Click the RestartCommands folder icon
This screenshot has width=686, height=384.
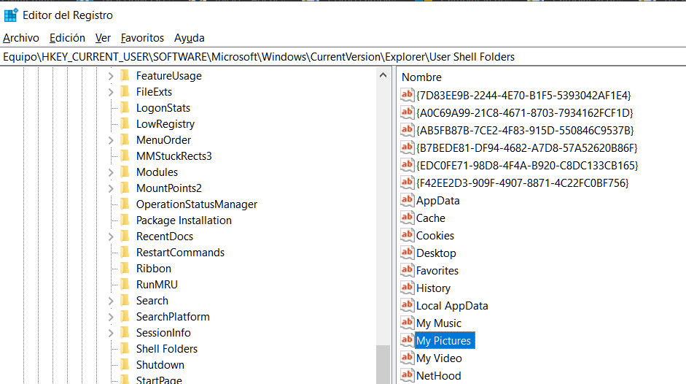[125, 252]
